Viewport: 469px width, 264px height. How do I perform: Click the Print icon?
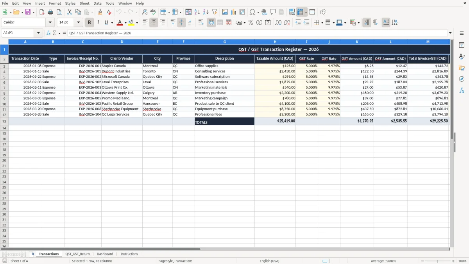50,12
